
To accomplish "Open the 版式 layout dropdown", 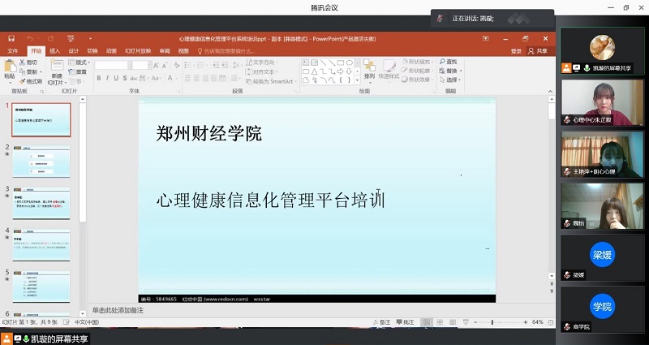I will 80,63.
